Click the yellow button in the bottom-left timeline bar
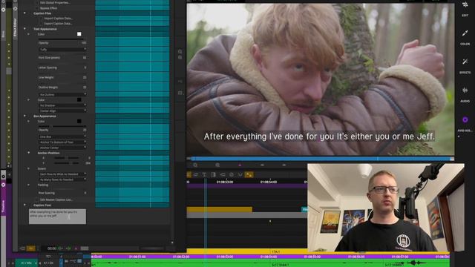Image resolution: width=475 pixels, height=267 pixels. point(31,248)
